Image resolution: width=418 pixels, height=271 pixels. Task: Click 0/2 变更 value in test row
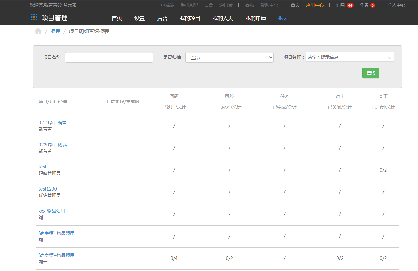coord(383,170)
